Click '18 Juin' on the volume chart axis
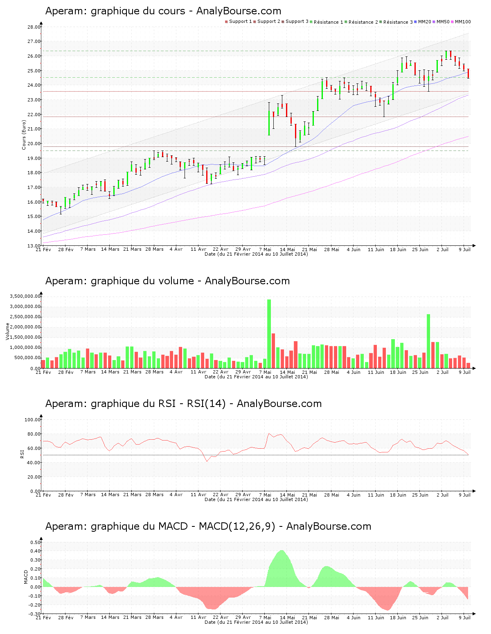This screenshot has height=634, width=491. pos(398,372)
